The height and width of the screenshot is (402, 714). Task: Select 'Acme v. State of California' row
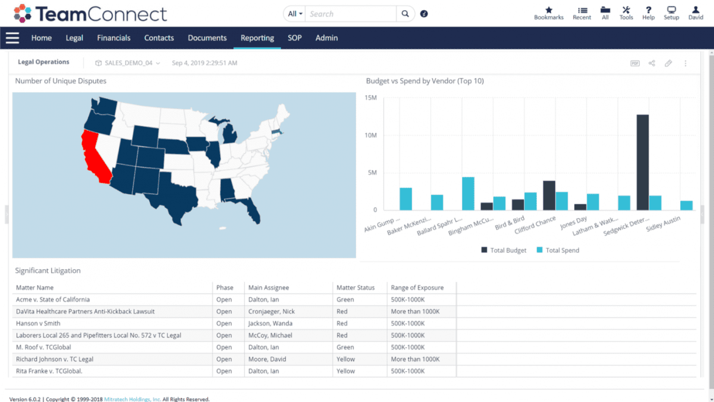point(355,300)
